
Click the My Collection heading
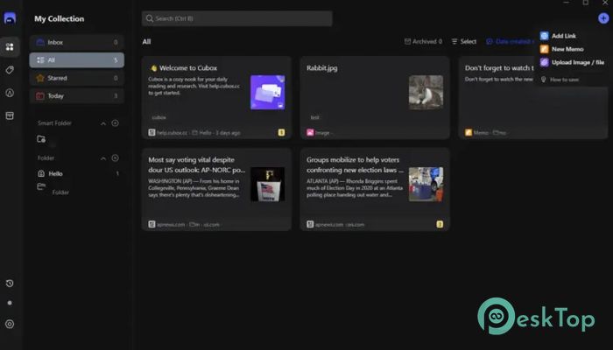tap(59, 18)
